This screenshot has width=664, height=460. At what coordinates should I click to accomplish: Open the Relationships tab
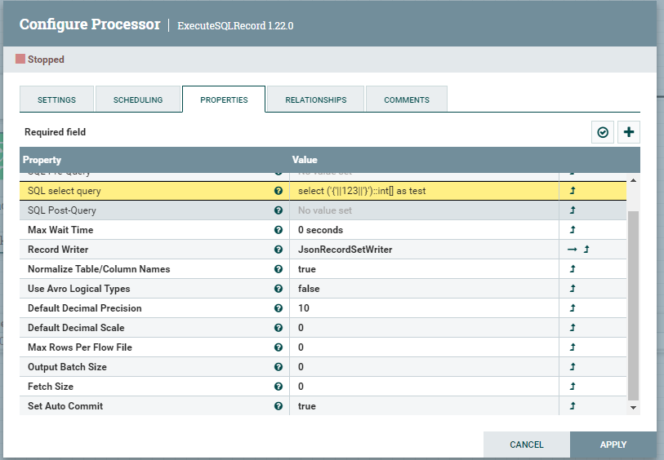(x=316, y=100)
